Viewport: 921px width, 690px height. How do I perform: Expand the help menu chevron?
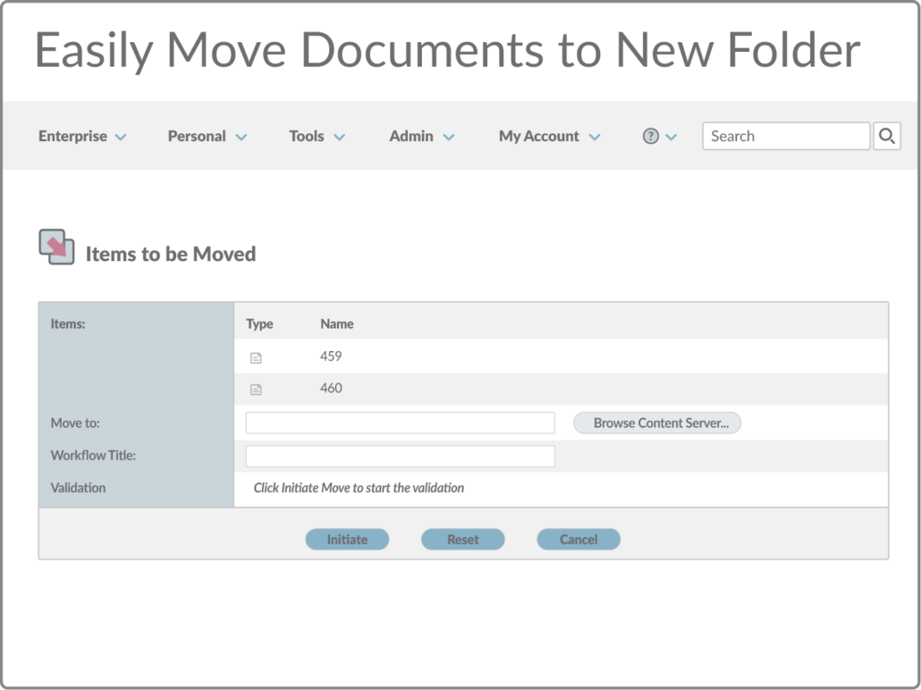[672, 137]
